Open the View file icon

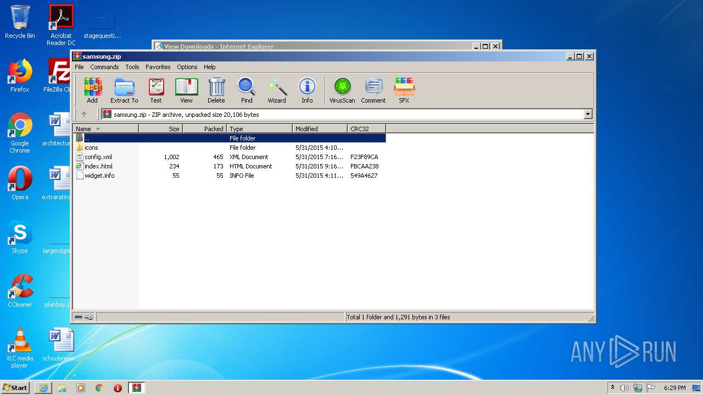[186, 91]
